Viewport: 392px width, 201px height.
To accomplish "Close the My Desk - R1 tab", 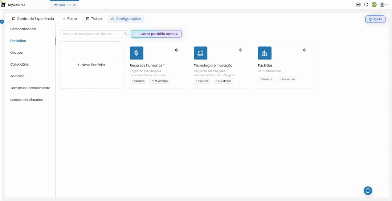I will [74, 5].
